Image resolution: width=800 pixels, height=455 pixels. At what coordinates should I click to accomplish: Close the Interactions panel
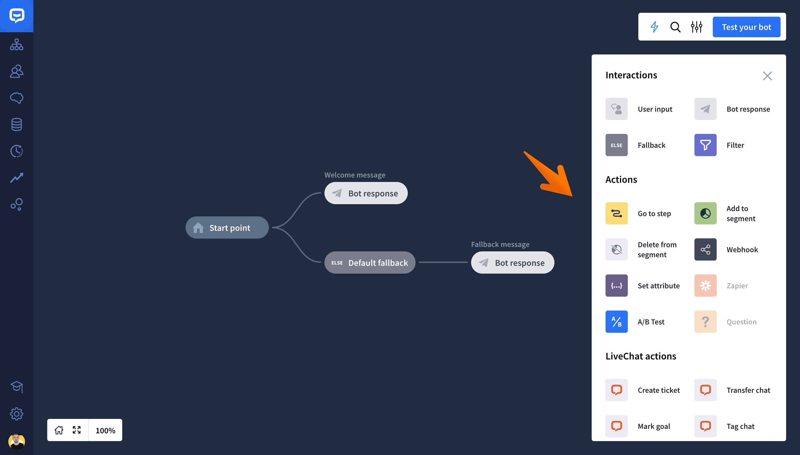(767, 76)
